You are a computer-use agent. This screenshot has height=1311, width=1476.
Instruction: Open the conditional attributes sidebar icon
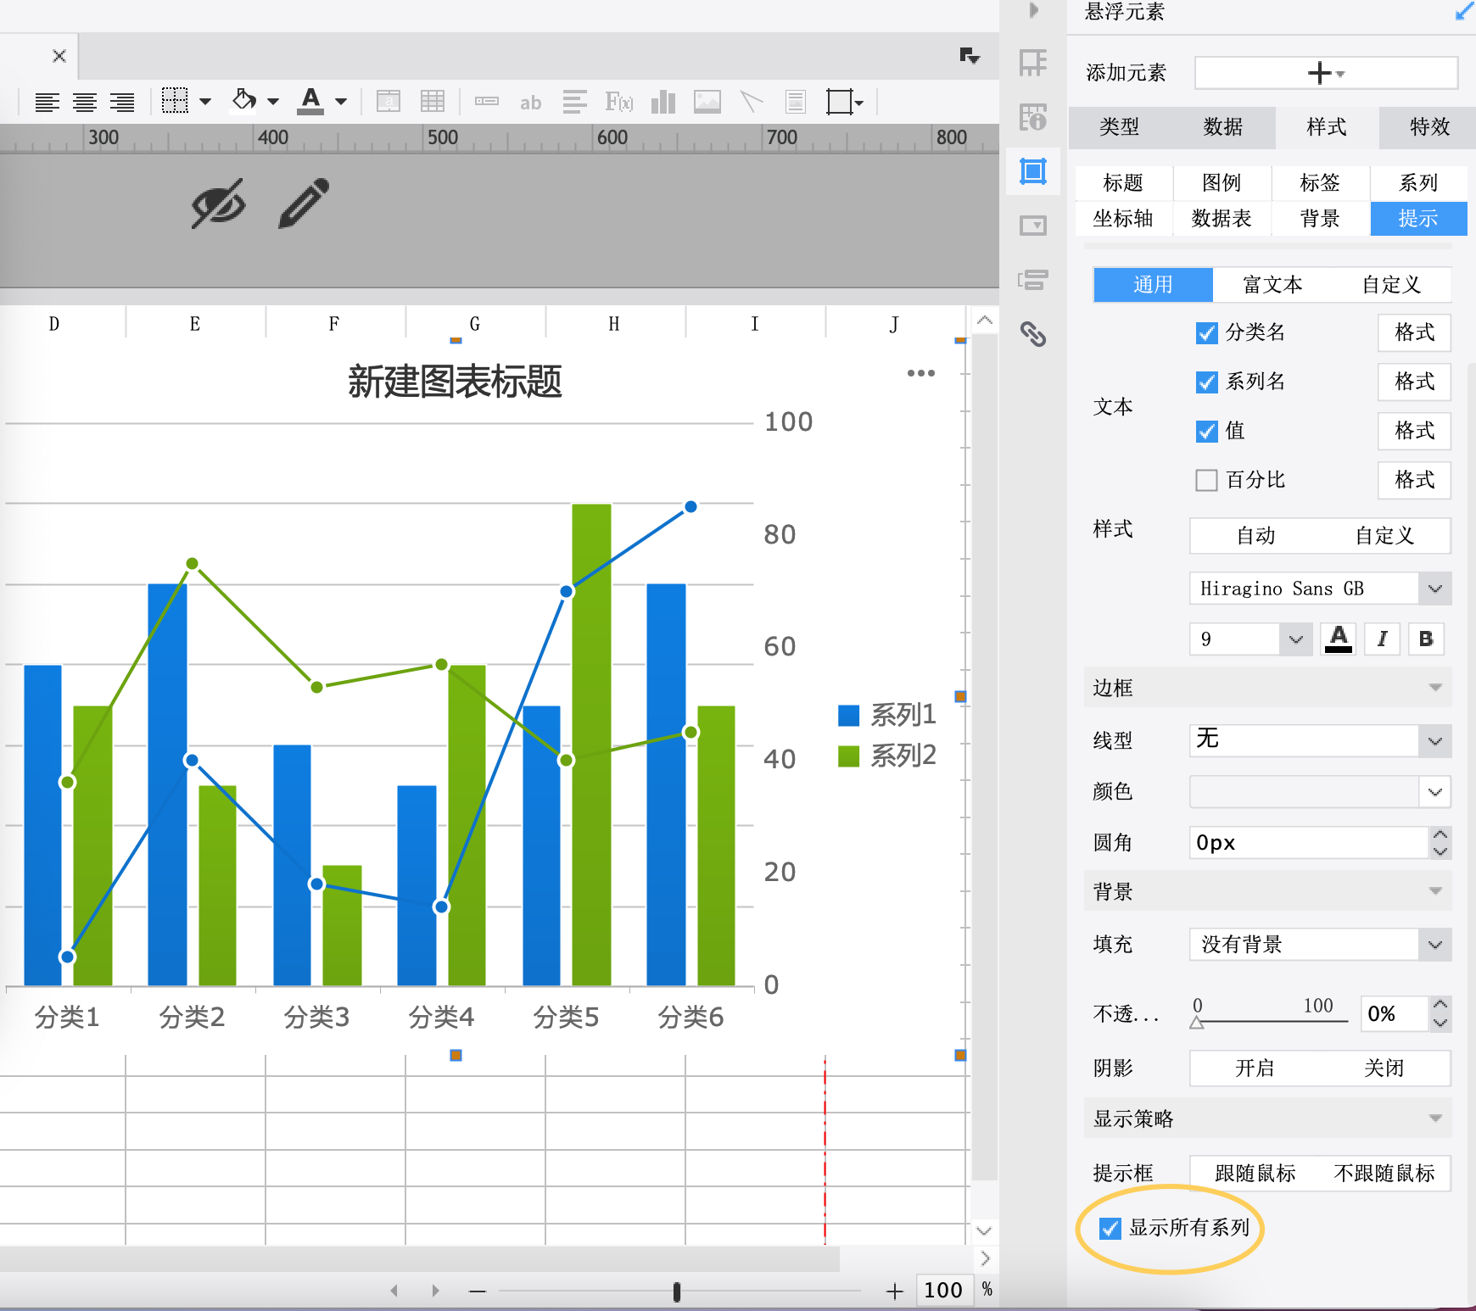[x=1033, y=280]
